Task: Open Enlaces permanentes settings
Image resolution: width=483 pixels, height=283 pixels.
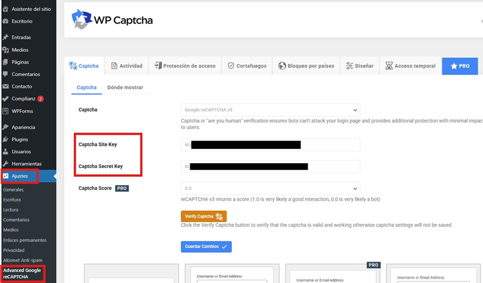Action: point(24,240)
